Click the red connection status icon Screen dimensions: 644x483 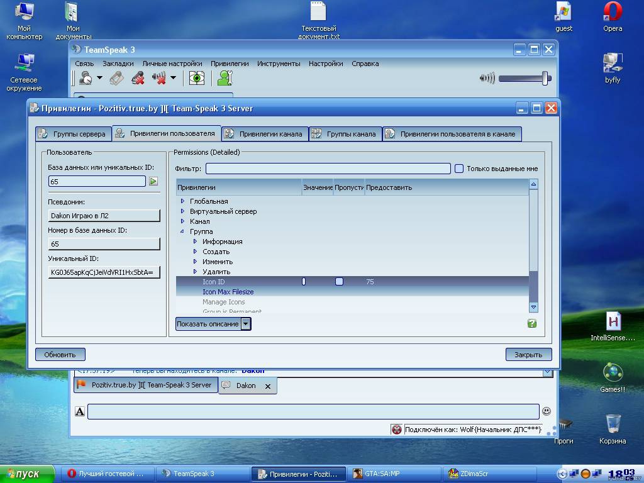pos(397,430)
